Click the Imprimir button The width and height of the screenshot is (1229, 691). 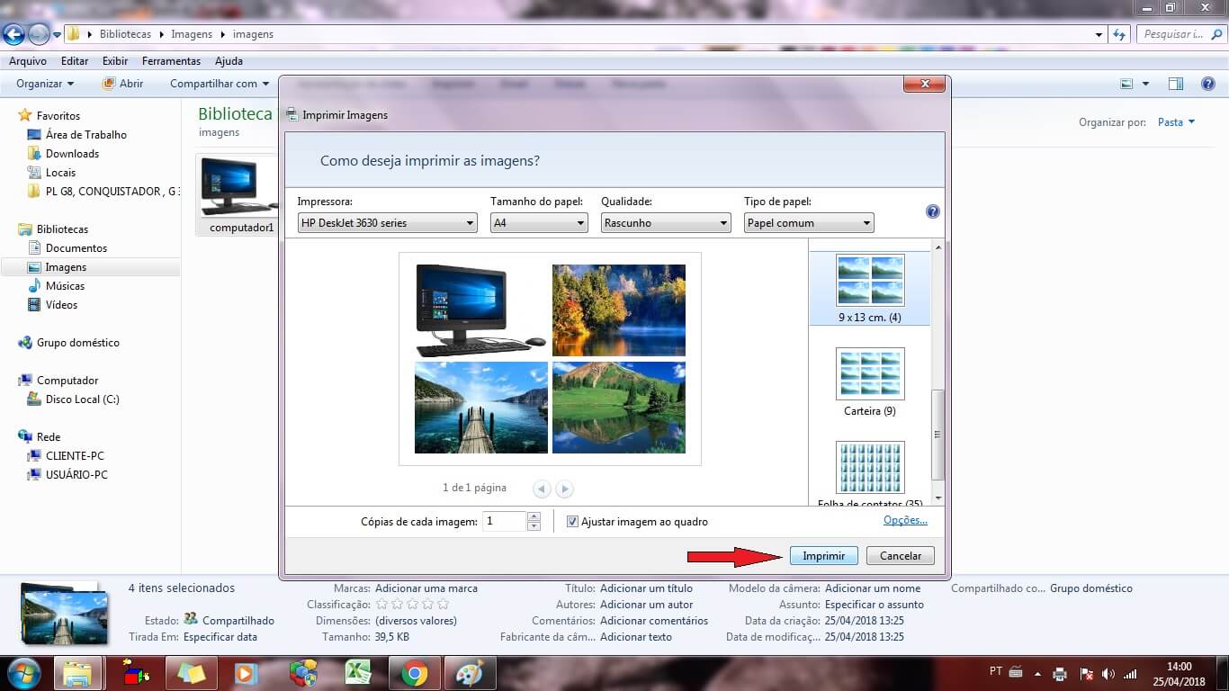click(823, 556)
